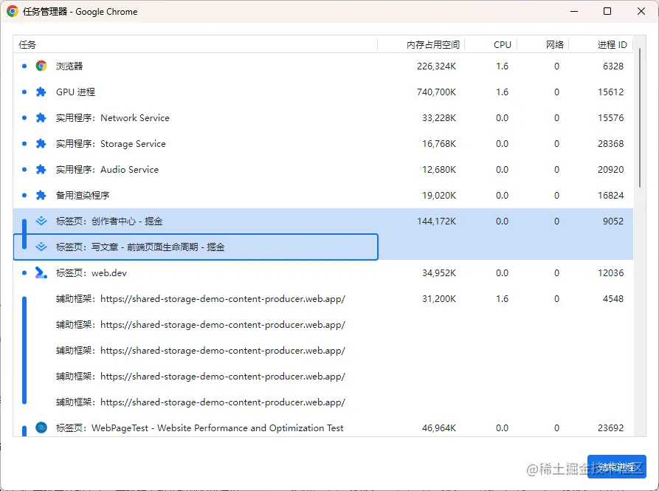Click the puzzle icon beside GPU 进程

(41, 92)
